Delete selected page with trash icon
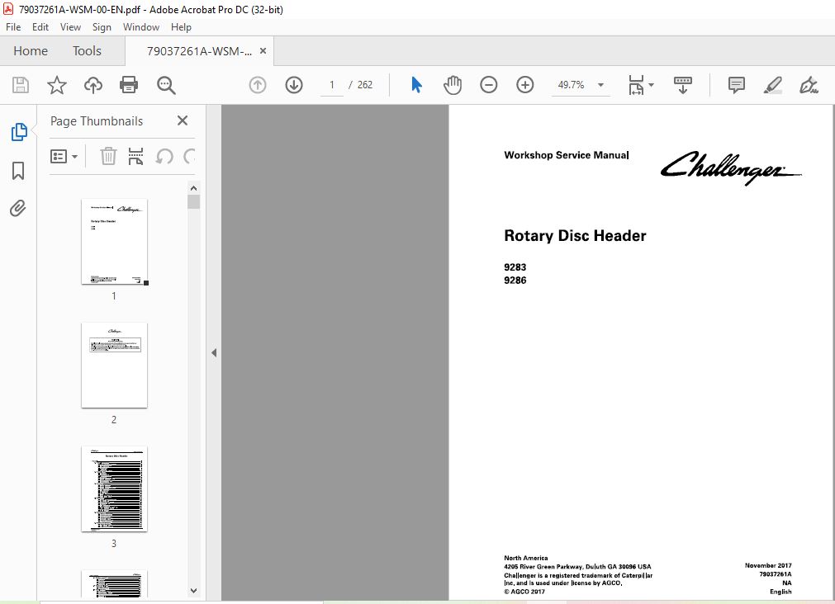 [x=108, y=157]
